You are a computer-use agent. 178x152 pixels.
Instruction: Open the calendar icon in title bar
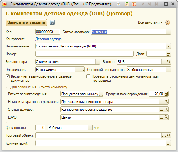click(134, 4)
